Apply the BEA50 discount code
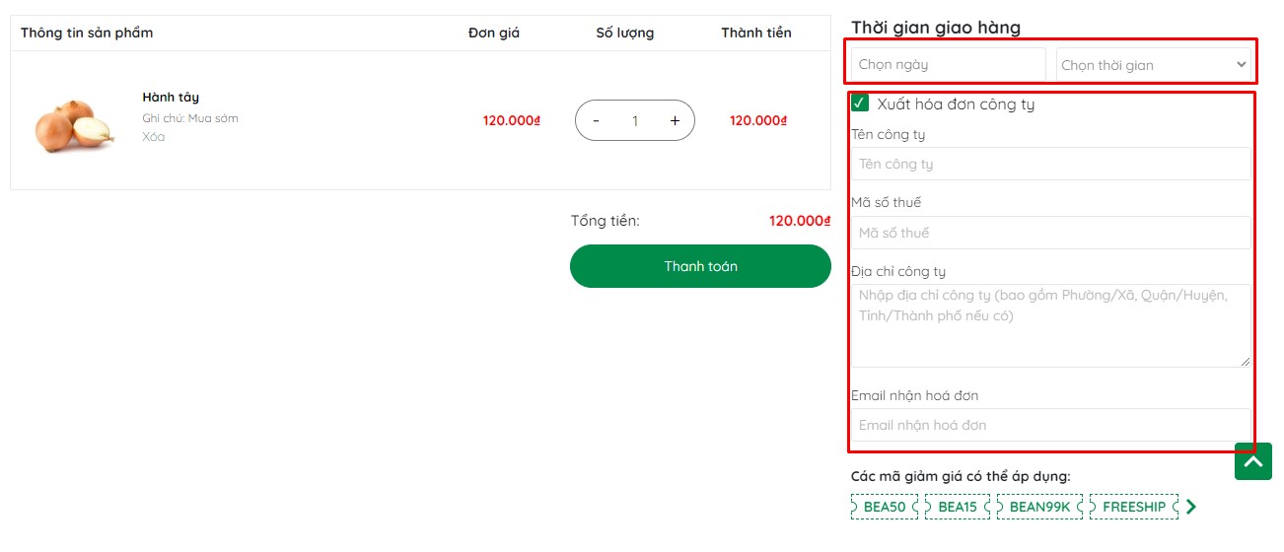The height and width of the screenshot is (552, 1284). coord(884,507)
